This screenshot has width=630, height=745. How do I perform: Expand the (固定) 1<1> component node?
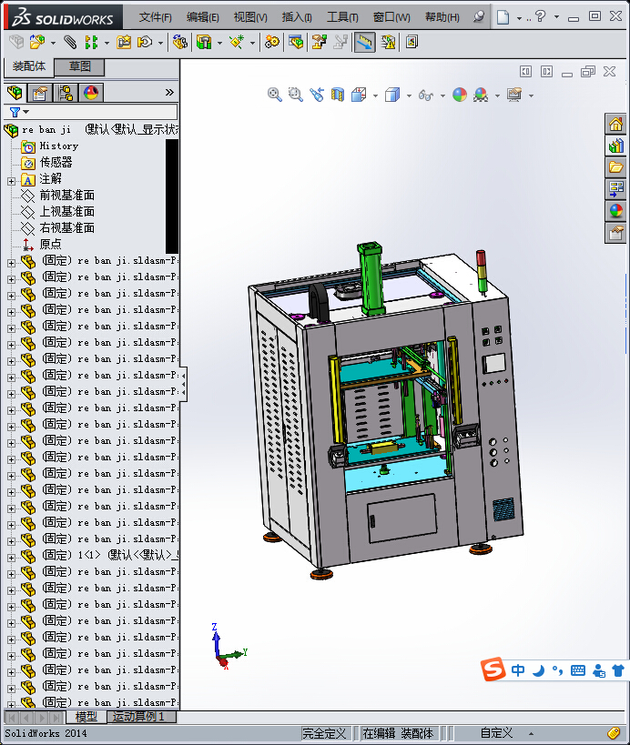pyautogui.click(x=12, y=558)
